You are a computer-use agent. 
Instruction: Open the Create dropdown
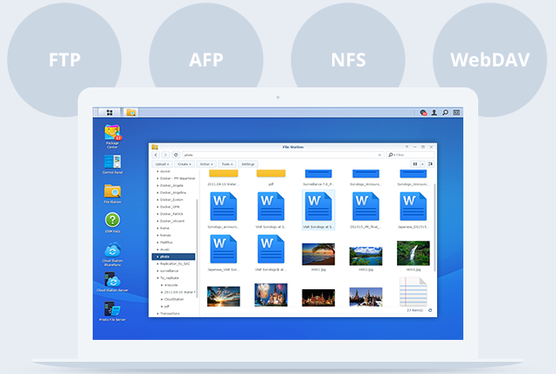(184, 164)
